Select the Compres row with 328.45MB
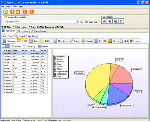The height and width of the screenshot is (122, 150). pyautogui.click(x=25, y=74)
